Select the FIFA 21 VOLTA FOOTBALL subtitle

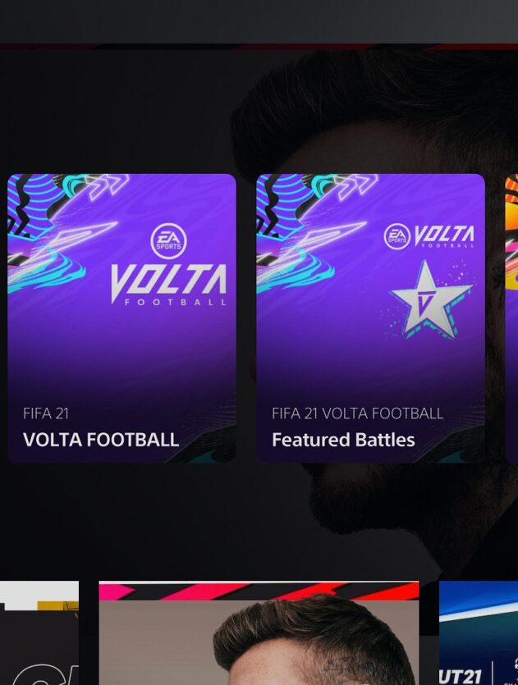tap(357, 413)
